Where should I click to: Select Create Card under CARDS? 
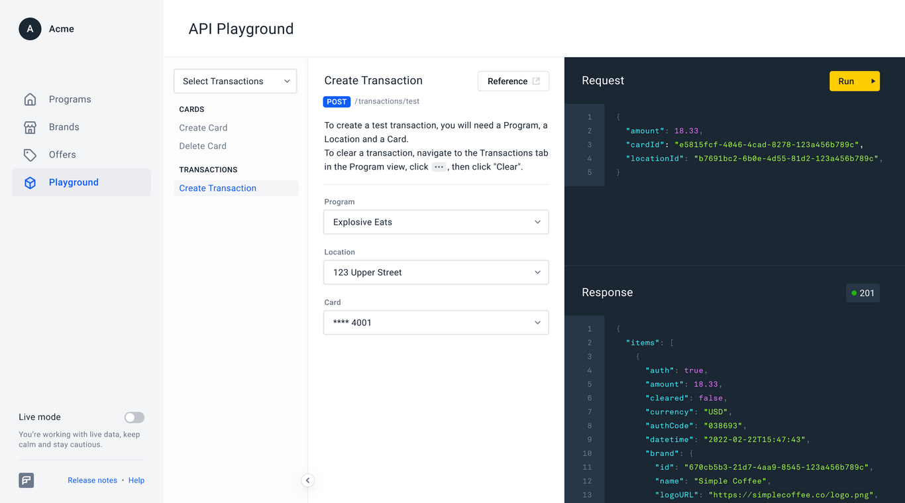pyautogui.click(x=203, y=127)
